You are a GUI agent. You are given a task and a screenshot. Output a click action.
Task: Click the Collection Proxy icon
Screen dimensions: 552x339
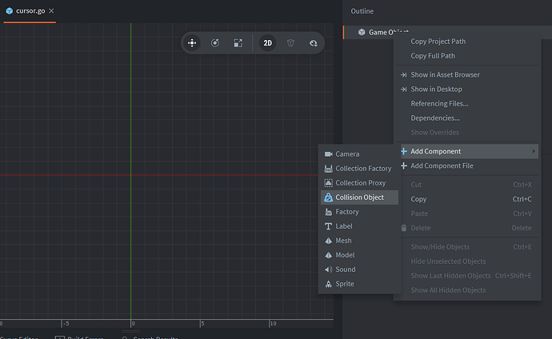[329, 183]
